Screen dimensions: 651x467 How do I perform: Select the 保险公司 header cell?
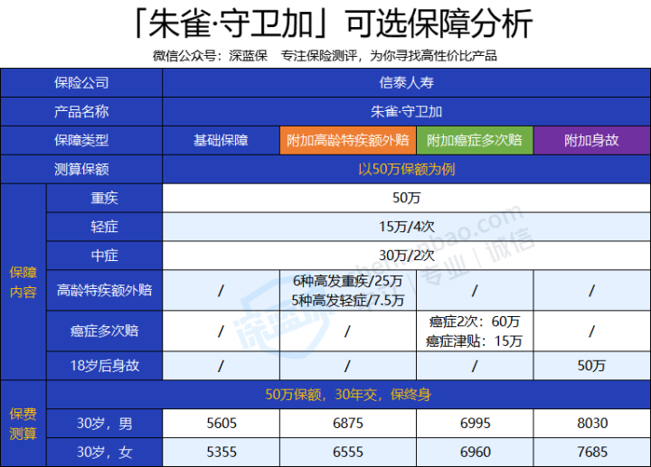click(81, 83)
